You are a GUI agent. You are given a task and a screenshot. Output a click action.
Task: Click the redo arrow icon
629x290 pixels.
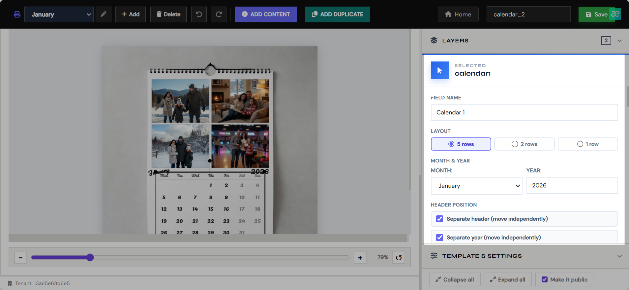[219, 14]
